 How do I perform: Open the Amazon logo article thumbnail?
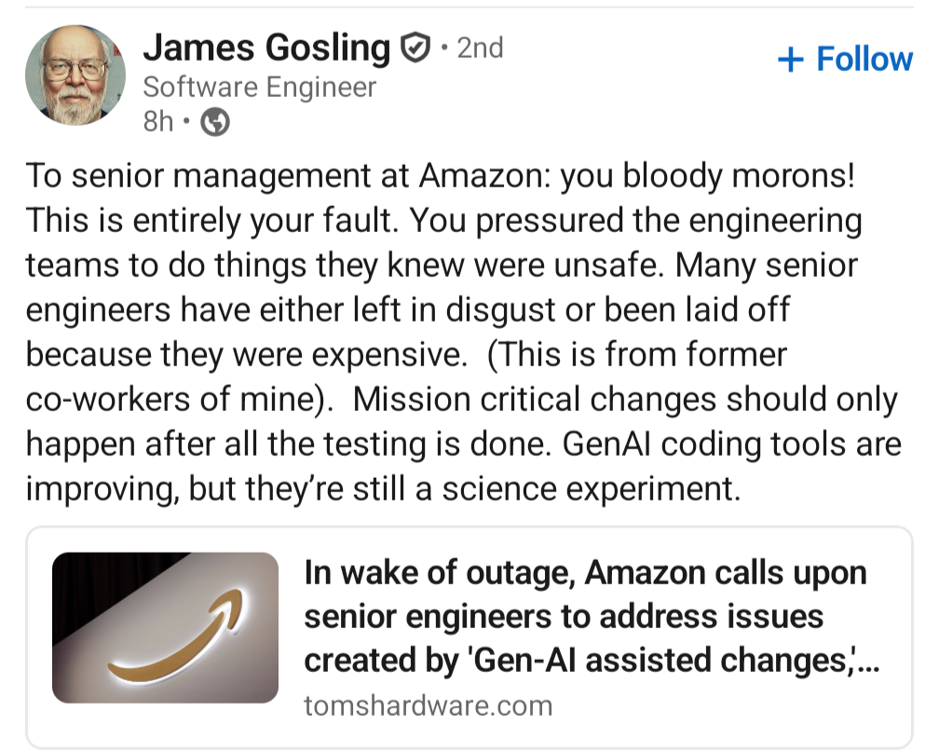(x=165, y=627)
